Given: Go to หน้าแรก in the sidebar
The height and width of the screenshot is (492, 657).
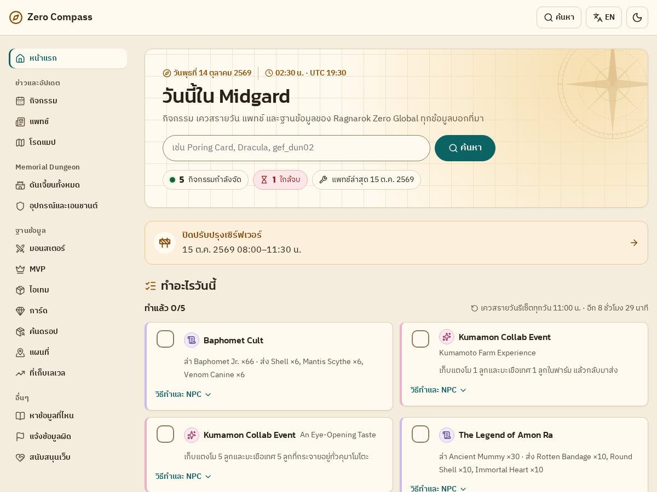Looking at the screenshot, I should tap(68, 58).
